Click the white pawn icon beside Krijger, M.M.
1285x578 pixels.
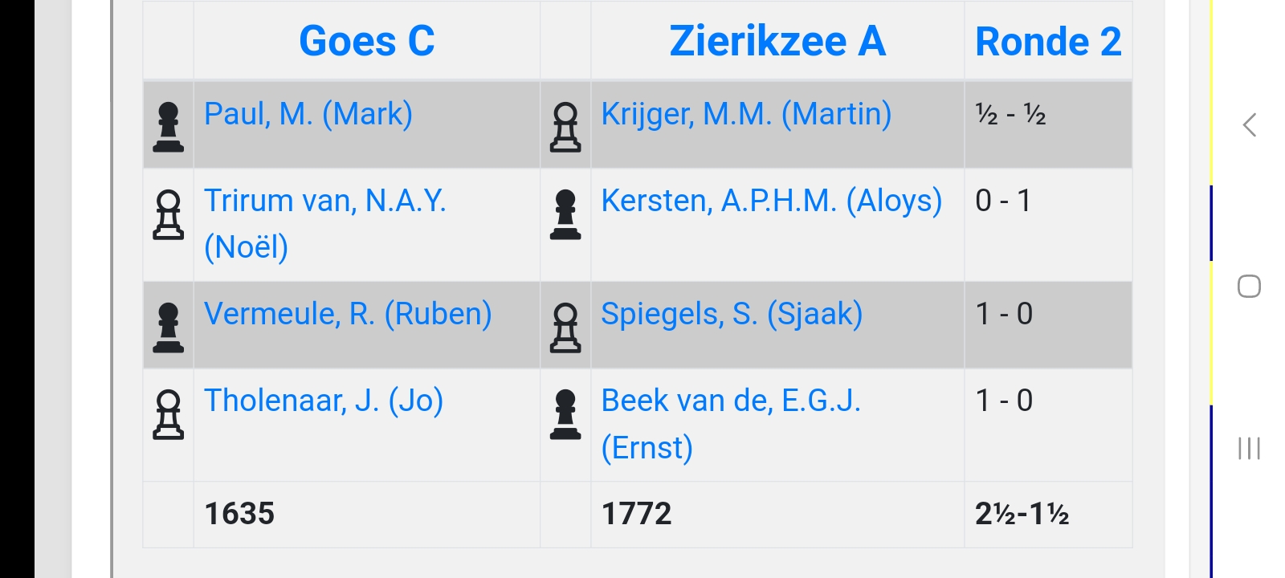pyautogui.click(x=565, y=127)
